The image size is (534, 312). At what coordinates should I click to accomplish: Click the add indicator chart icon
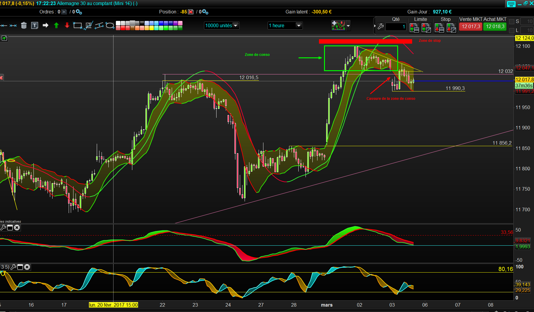coord(338,25)
